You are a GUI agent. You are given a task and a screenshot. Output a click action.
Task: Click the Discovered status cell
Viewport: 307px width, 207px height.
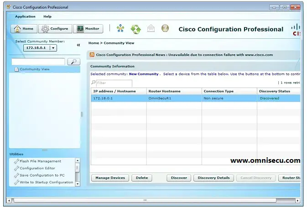pos(279,98)
